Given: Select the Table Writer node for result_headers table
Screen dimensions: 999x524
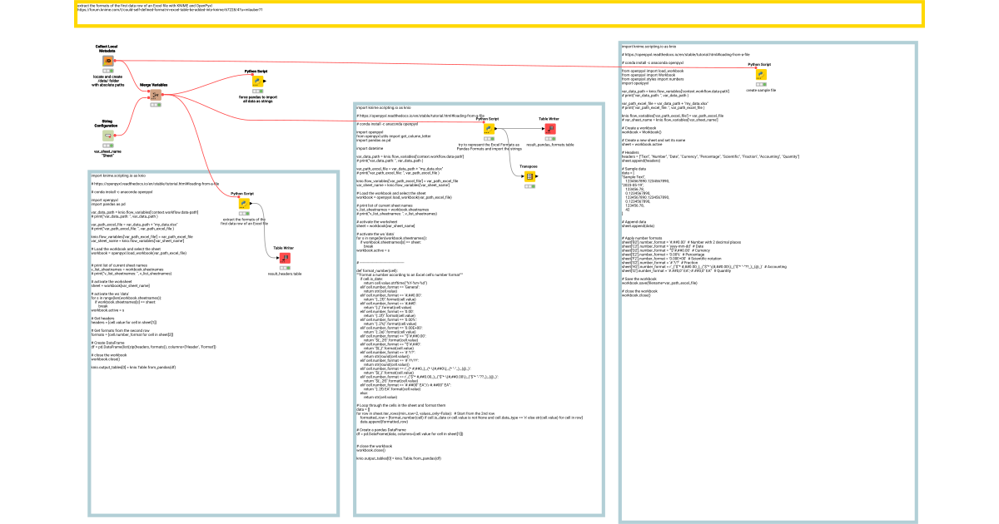Looking at the screenshot, I should point(284,260).
